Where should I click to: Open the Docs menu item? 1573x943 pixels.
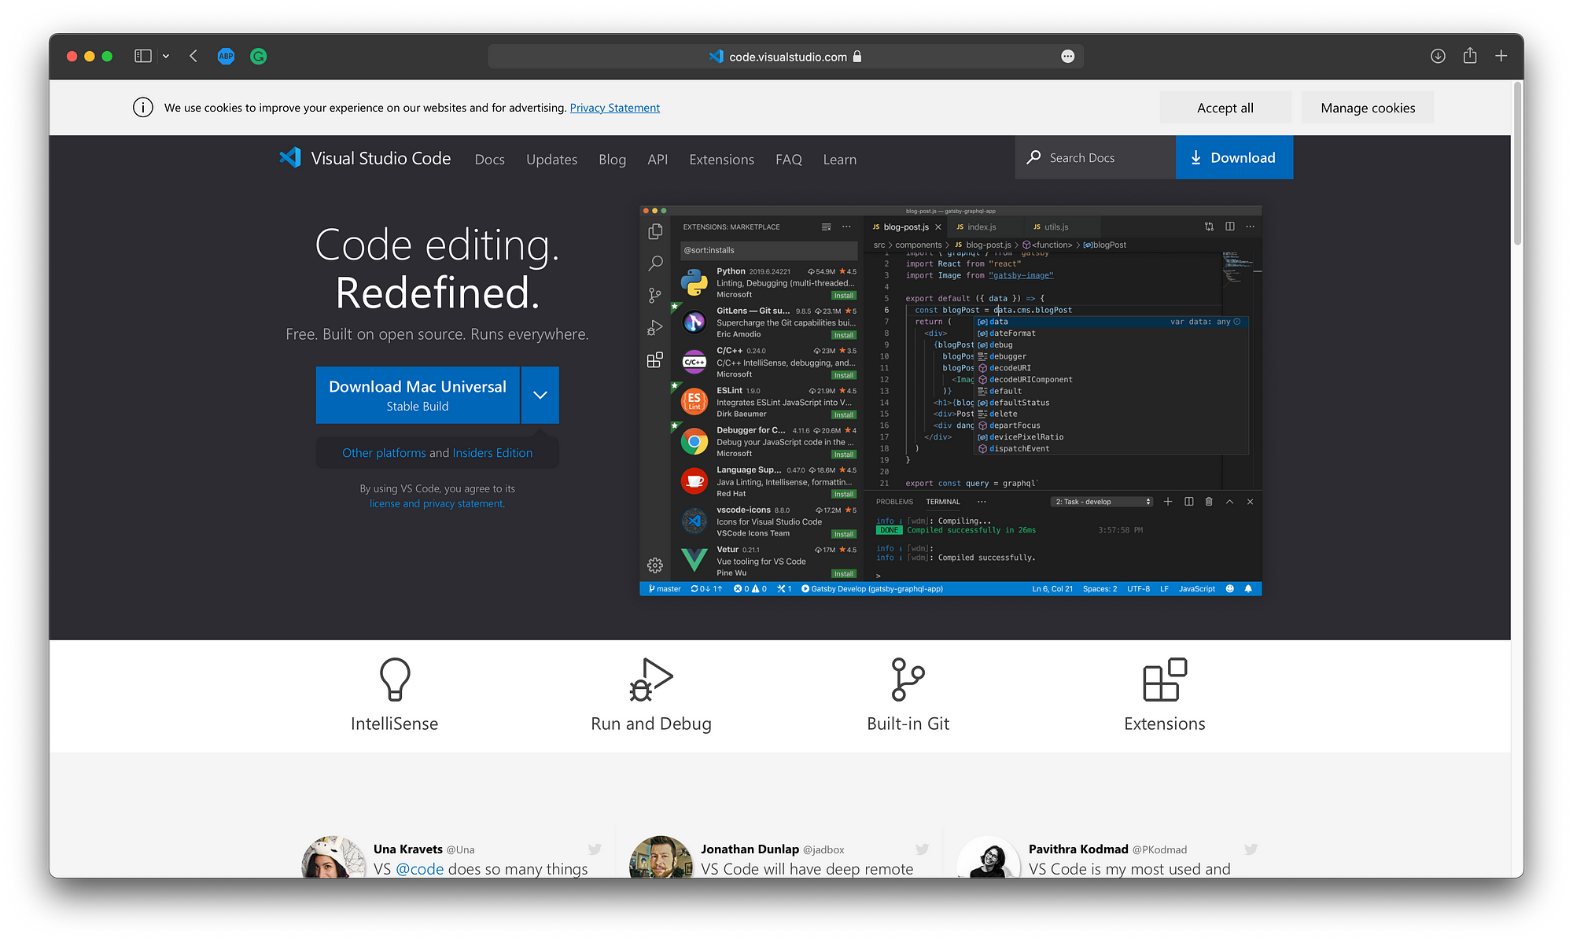point(489,160)
